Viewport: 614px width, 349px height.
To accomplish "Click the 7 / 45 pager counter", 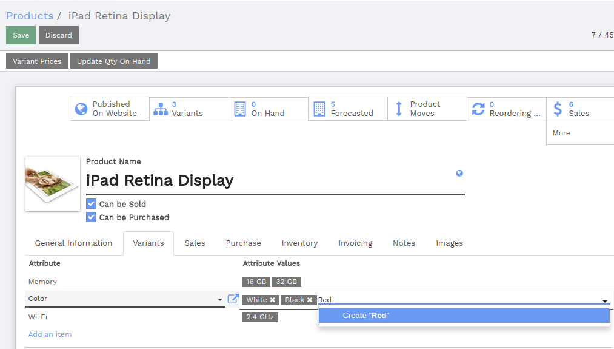I will [x=602, y=35].
